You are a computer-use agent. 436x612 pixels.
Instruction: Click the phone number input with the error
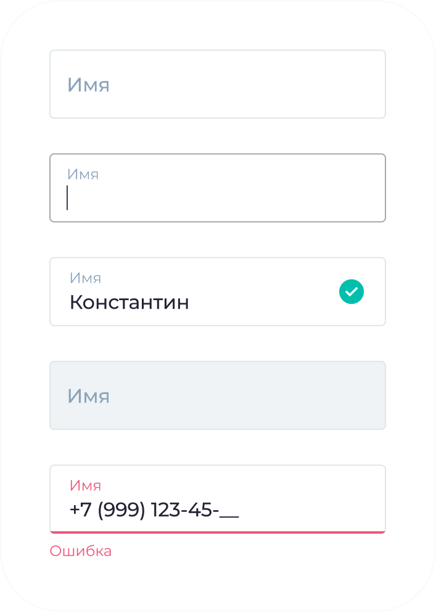[x=217, y=498]
